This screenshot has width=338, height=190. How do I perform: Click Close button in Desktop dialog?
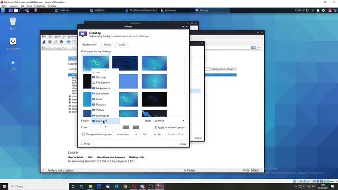[x=182, y=144]
